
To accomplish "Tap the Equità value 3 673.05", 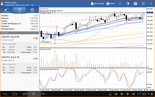I will (x=34, y=21).
